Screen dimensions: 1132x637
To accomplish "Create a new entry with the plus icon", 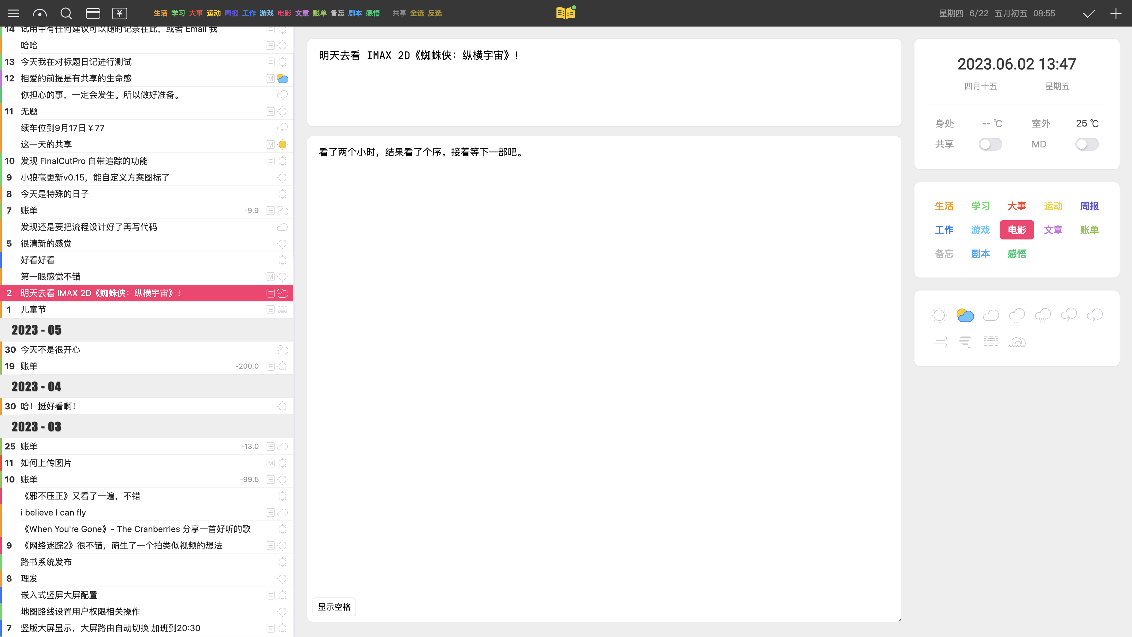I will (1116, 13).
